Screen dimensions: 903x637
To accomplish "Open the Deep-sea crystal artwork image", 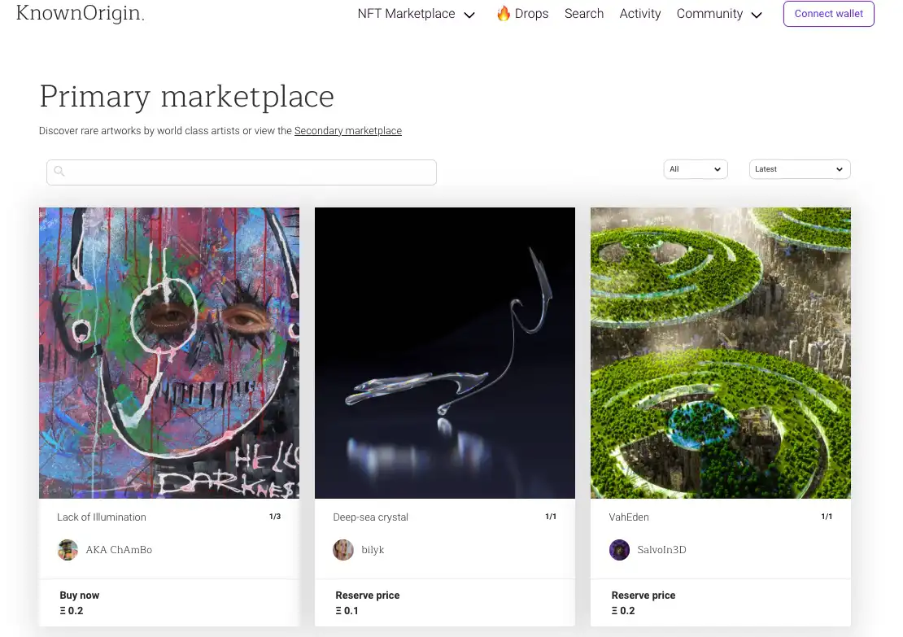I will (x=445, y=352).
